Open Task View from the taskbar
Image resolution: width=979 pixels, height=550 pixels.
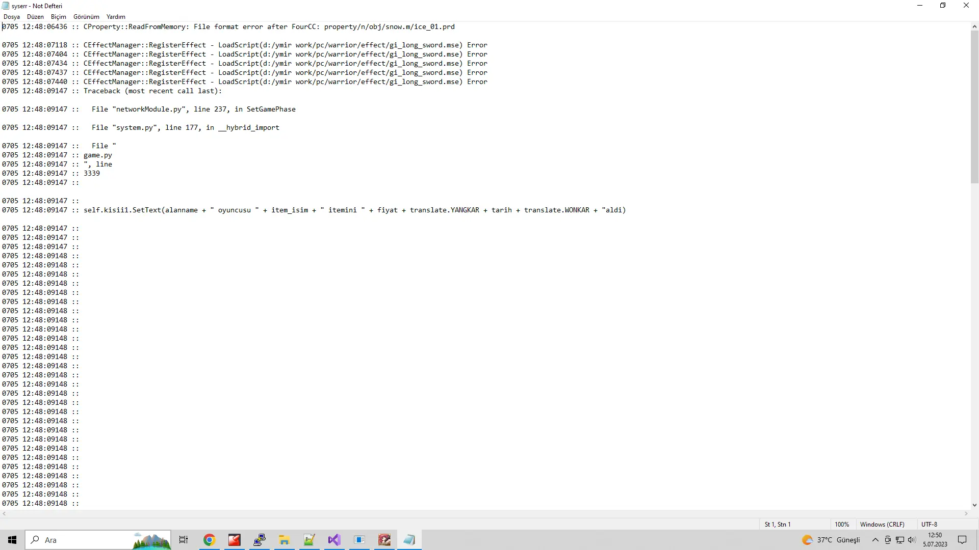(184, 540)
